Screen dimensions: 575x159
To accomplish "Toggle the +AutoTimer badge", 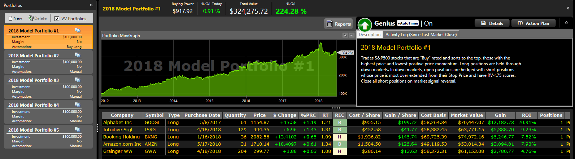I will (x=408, y=23).
